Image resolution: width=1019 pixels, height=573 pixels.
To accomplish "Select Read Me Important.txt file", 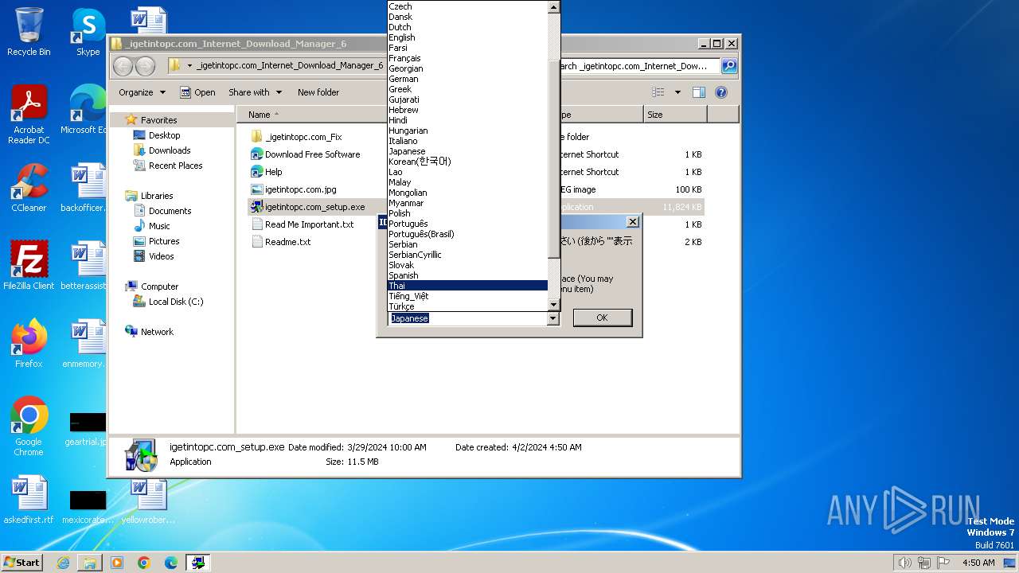I will pyautogui.click(x=309, y=224).
